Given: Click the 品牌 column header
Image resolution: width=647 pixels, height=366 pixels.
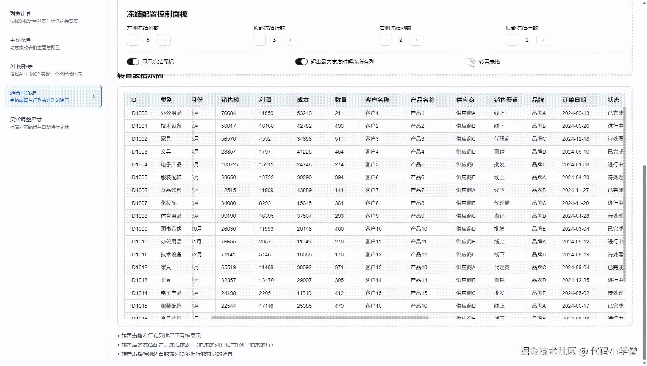Looking at the screenshot, I should (541, 100).
